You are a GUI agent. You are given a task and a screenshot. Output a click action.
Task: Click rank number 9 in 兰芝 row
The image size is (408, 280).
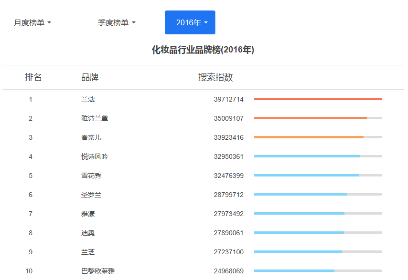(31, 252)
